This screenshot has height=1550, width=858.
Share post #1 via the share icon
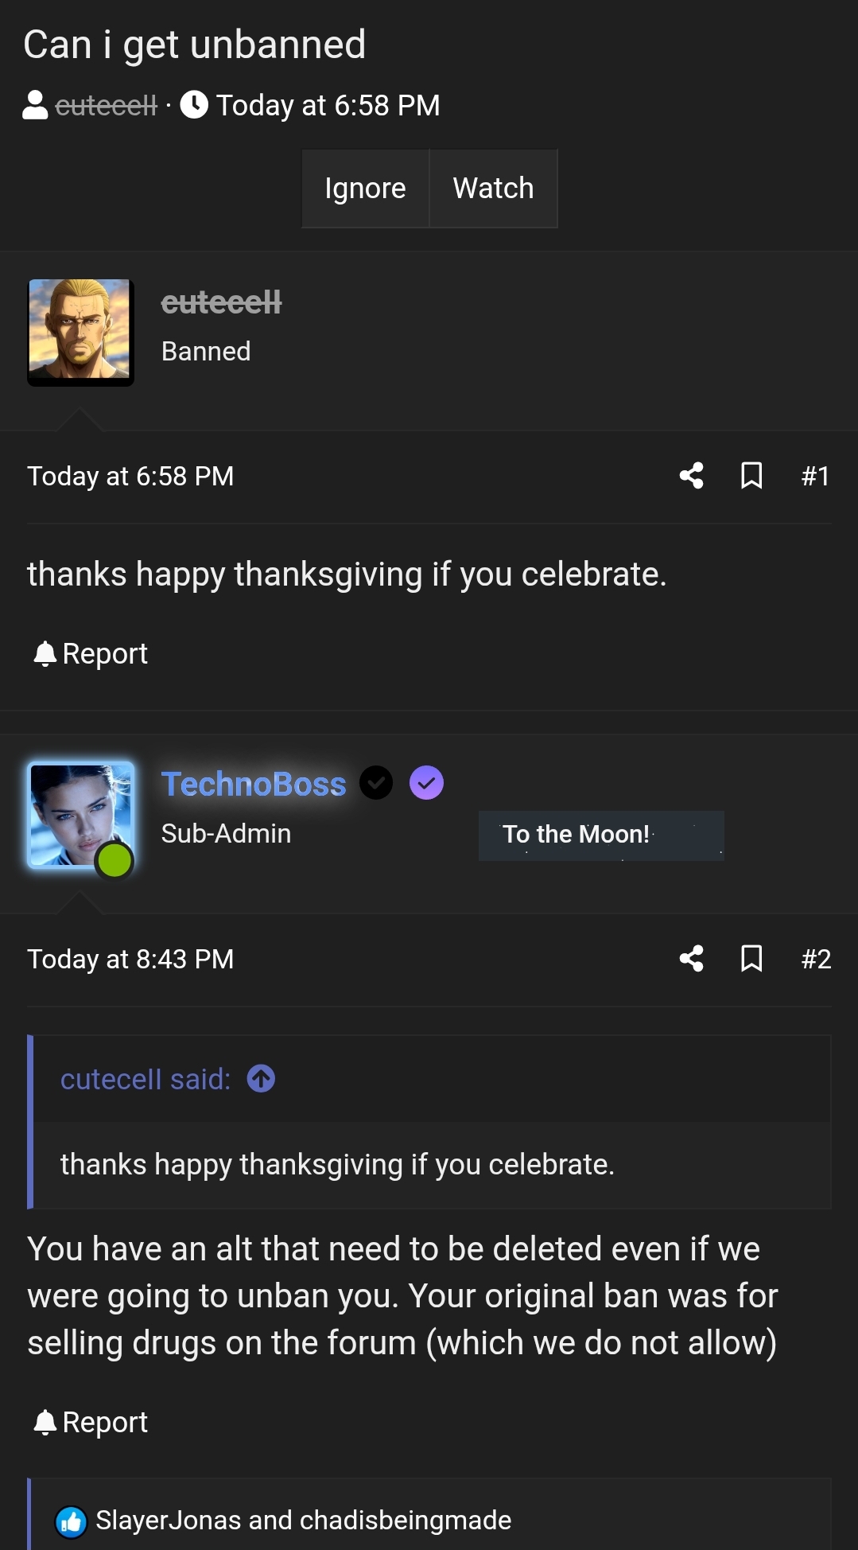690,476
